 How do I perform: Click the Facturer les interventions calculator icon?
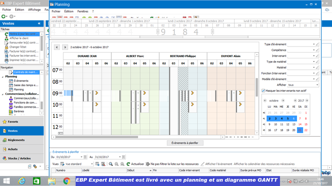pyautogui.click(x=7, y=56)
